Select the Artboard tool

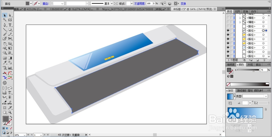coord(5,108)
